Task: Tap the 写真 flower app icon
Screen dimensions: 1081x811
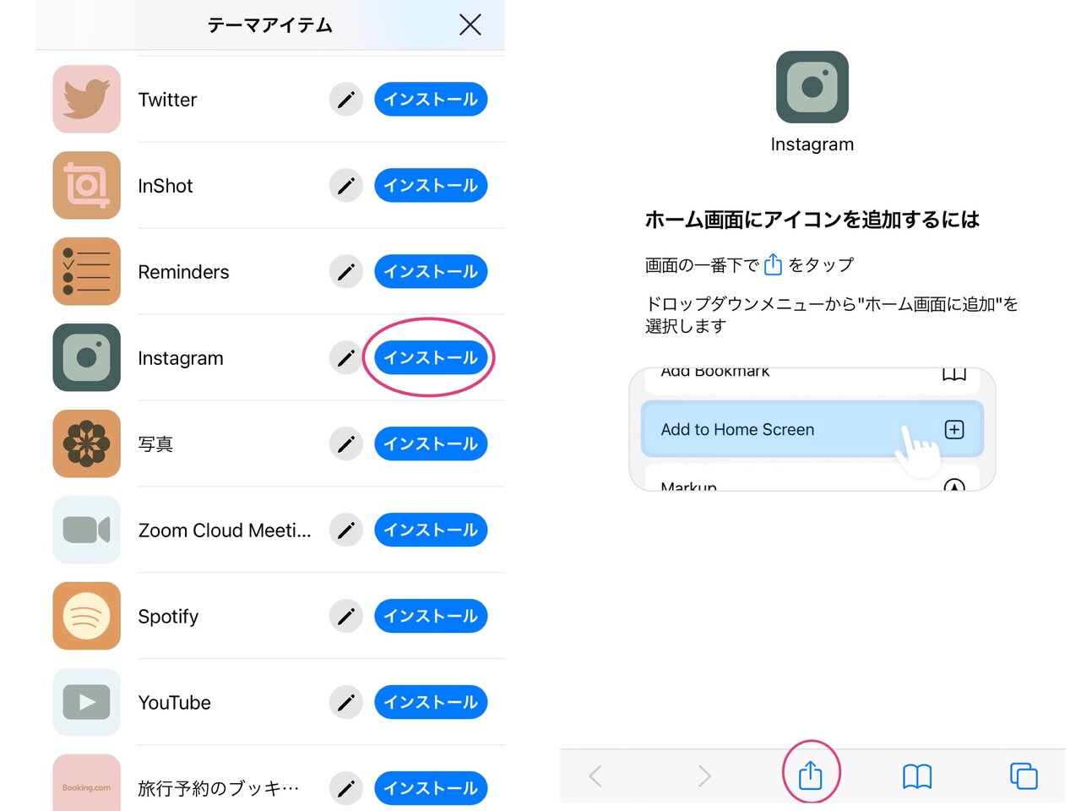Action: click(86, 444)
